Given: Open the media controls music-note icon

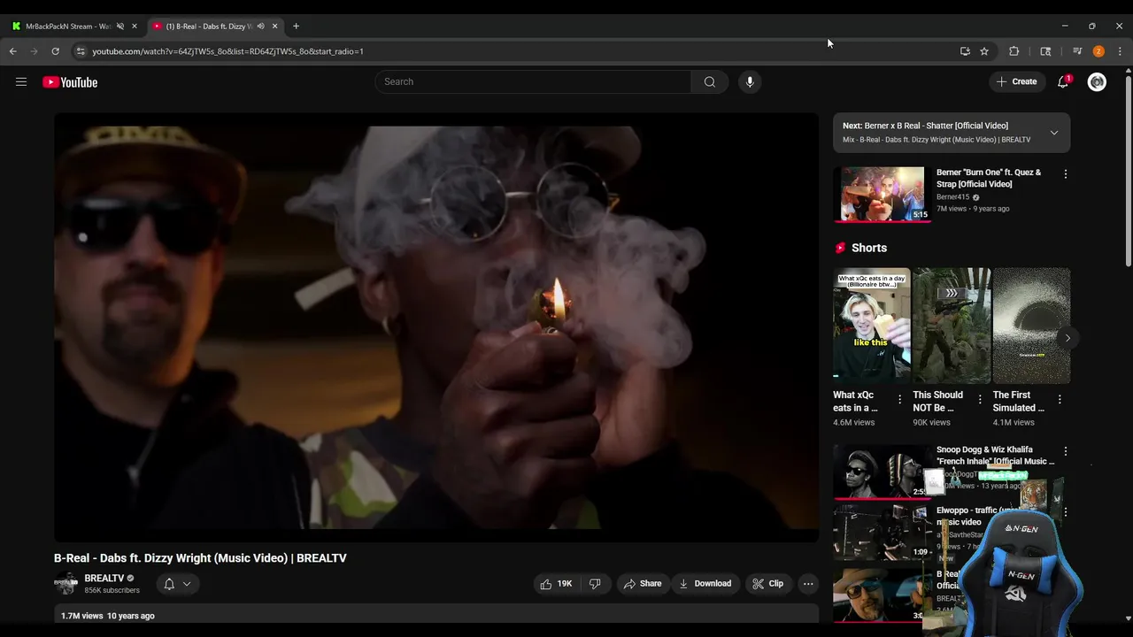Looking at the screenshot, I should click(1077, 51).
